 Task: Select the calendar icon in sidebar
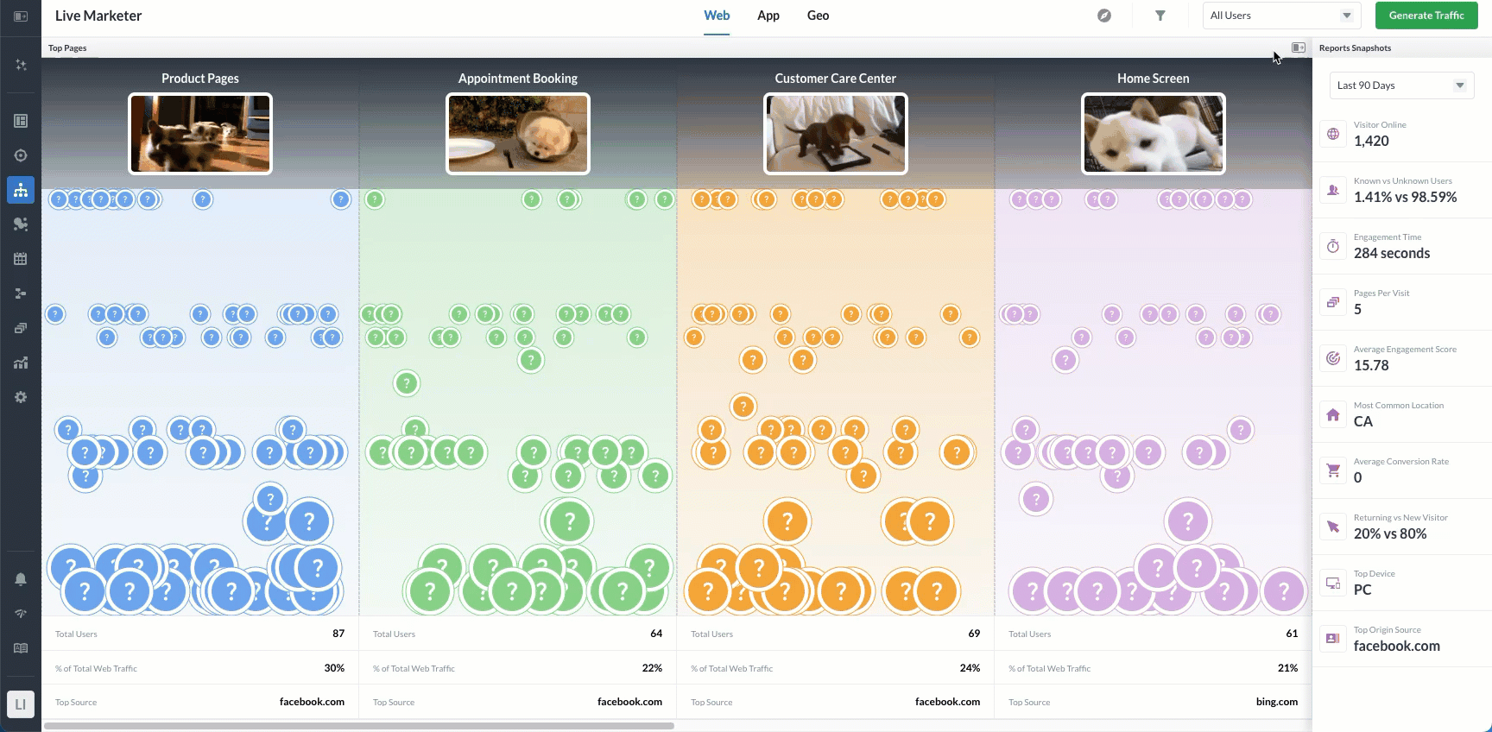[x=21, y=259]
